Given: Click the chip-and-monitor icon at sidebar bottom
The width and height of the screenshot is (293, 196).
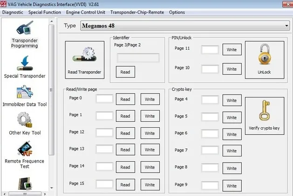Looking at the screenshot, I should tap(25, 184).
